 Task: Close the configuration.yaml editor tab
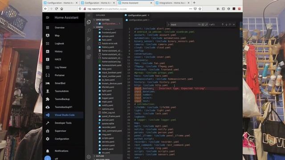point(148,16)
